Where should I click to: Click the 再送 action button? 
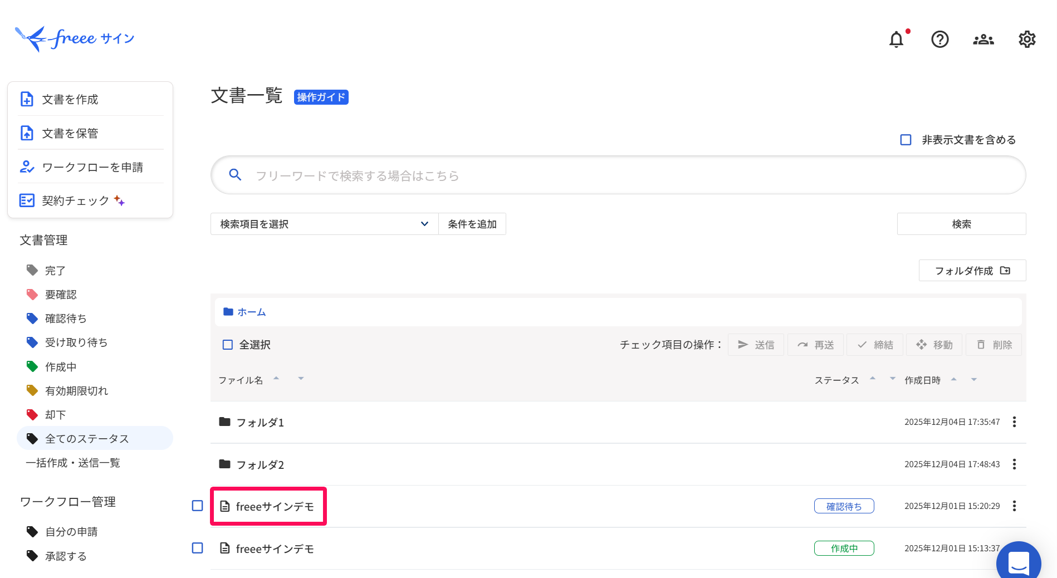[x=815, y=345]
